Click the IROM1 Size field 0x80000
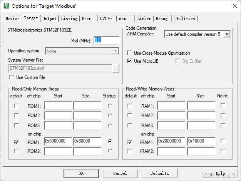 coord(87,141)
